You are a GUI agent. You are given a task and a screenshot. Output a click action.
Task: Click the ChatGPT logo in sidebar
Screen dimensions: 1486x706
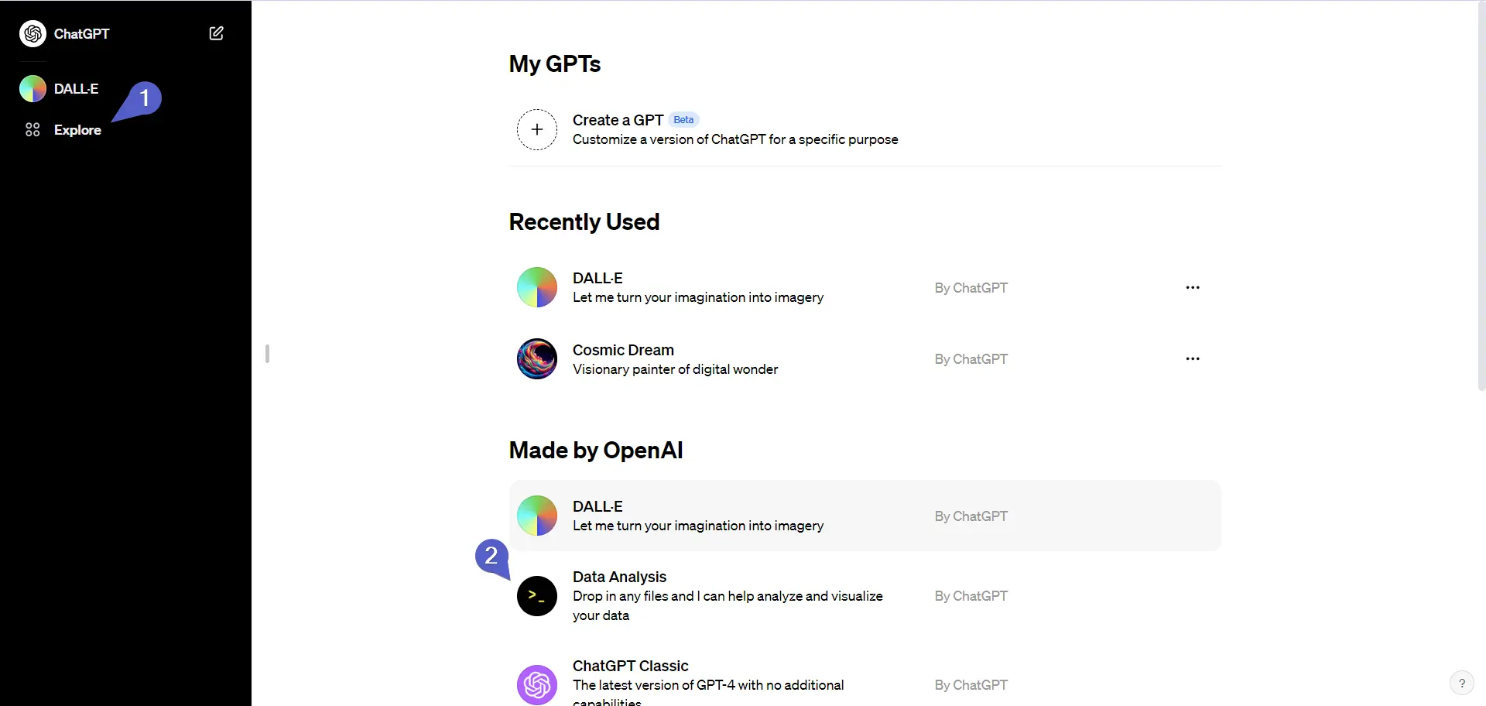33,33
